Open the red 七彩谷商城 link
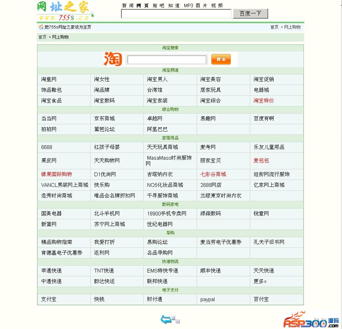 click(x=213, y=174)
